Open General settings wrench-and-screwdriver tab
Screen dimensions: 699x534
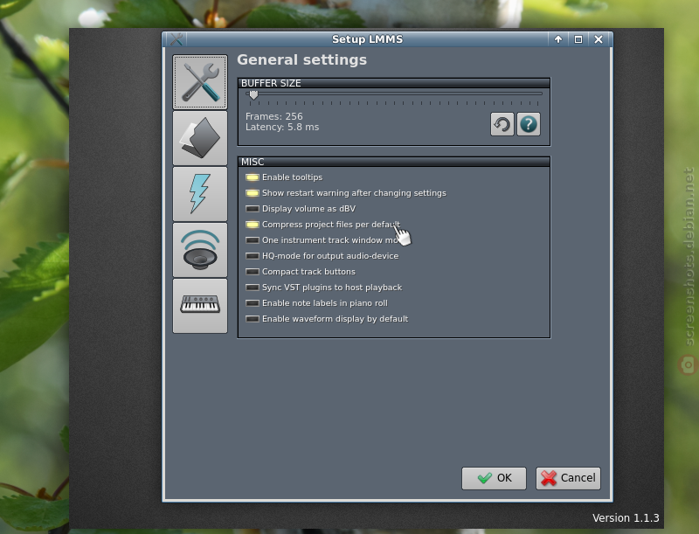tap(200, 82)
